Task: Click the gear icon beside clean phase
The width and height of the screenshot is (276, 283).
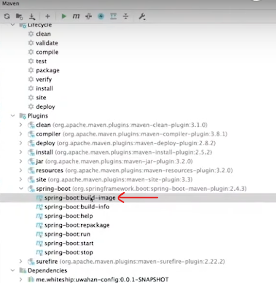Action: click(31, 34)
